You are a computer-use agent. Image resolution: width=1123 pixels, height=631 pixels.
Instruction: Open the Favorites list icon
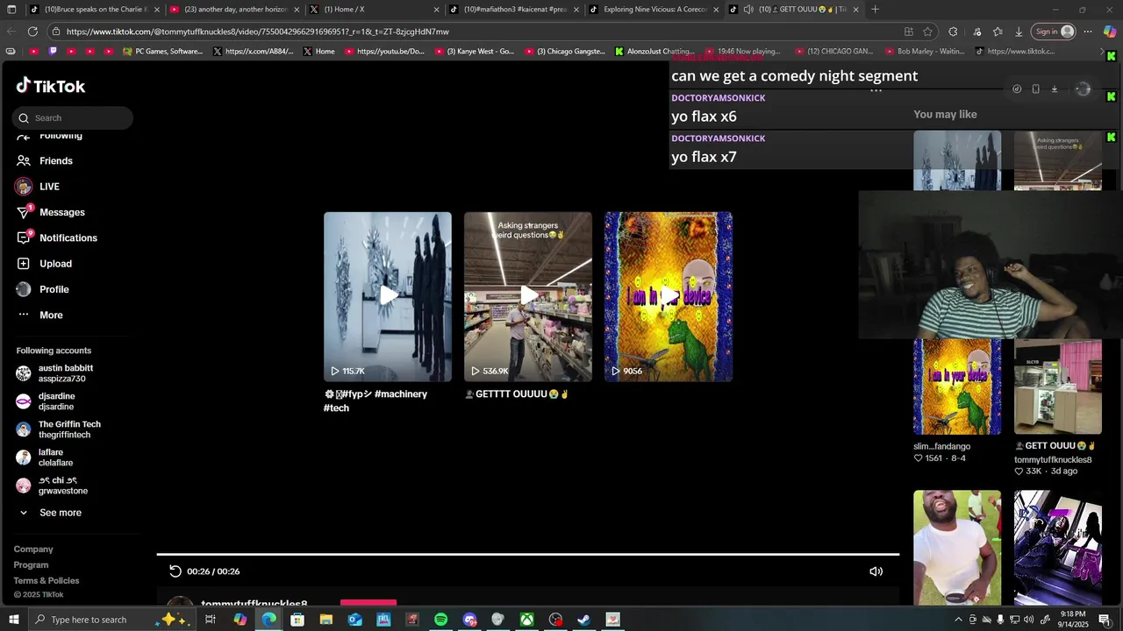(998, 32)
